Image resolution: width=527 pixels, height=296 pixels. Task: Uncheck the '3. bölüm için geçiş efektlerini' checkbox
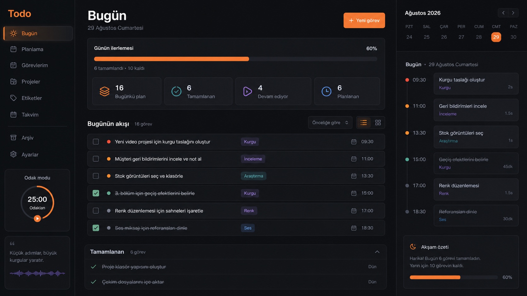point(96,193)
